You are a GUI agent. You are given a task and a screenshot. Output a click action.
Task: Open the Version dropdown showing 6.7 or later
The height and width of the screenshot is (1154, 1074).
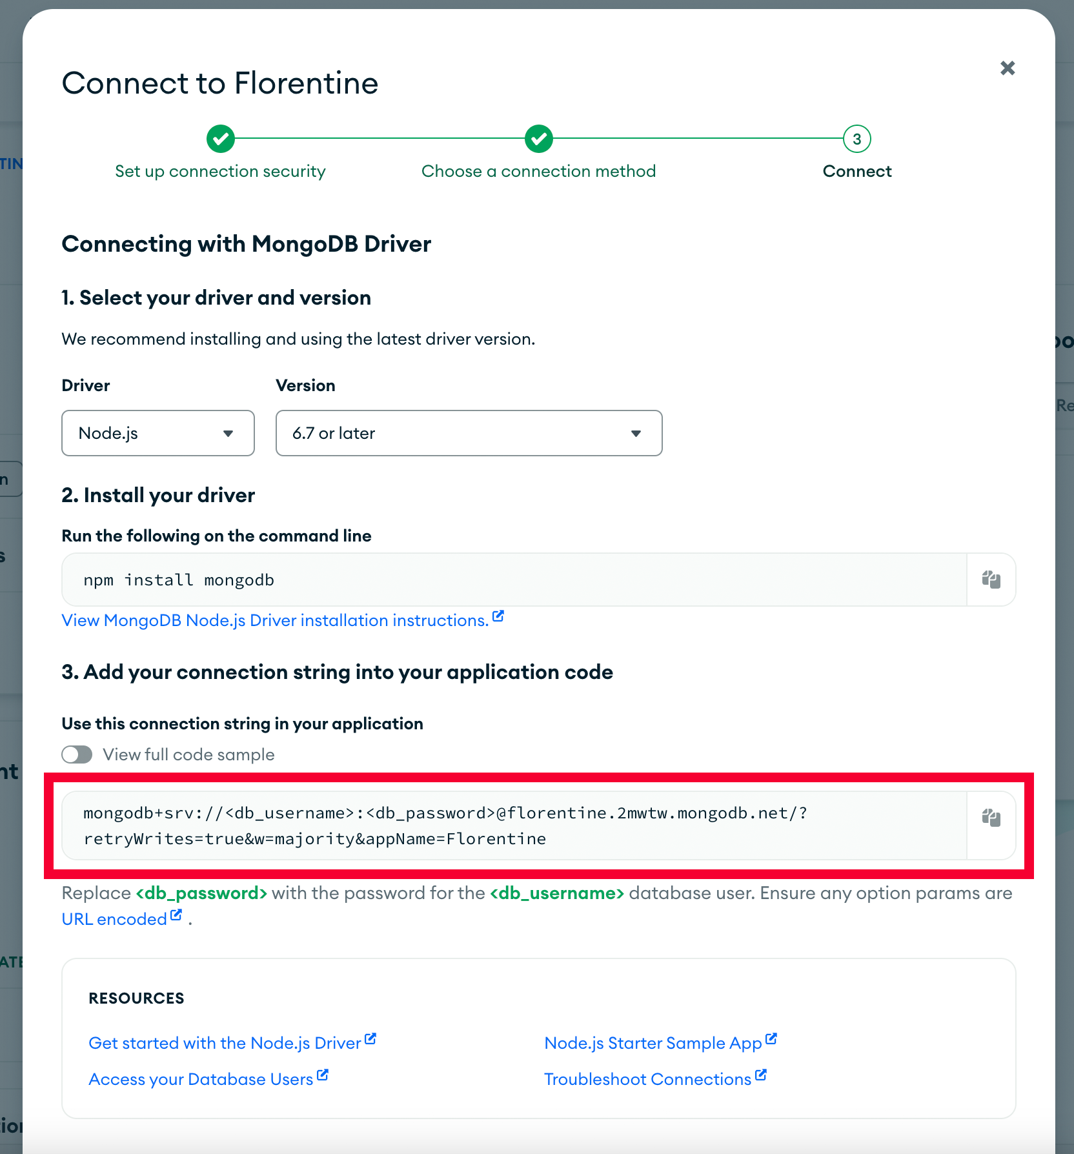469,433
